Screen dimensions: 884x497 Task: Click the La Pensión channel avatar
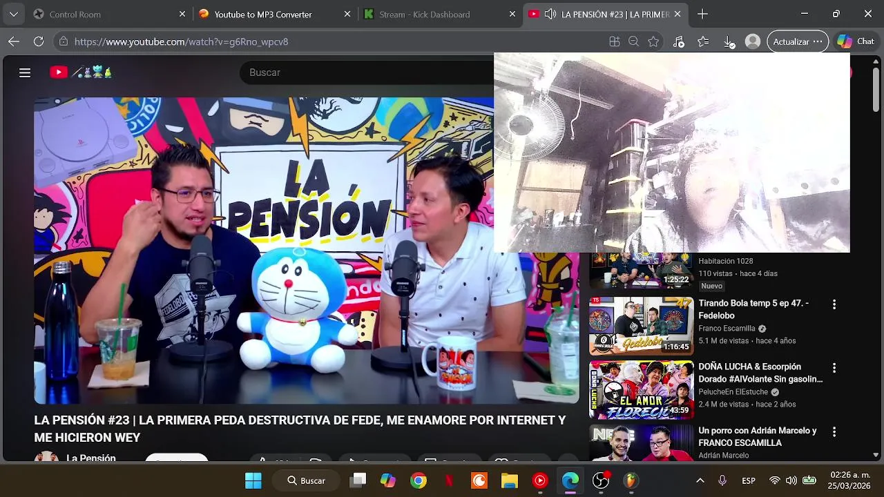[x=46, y=456]
